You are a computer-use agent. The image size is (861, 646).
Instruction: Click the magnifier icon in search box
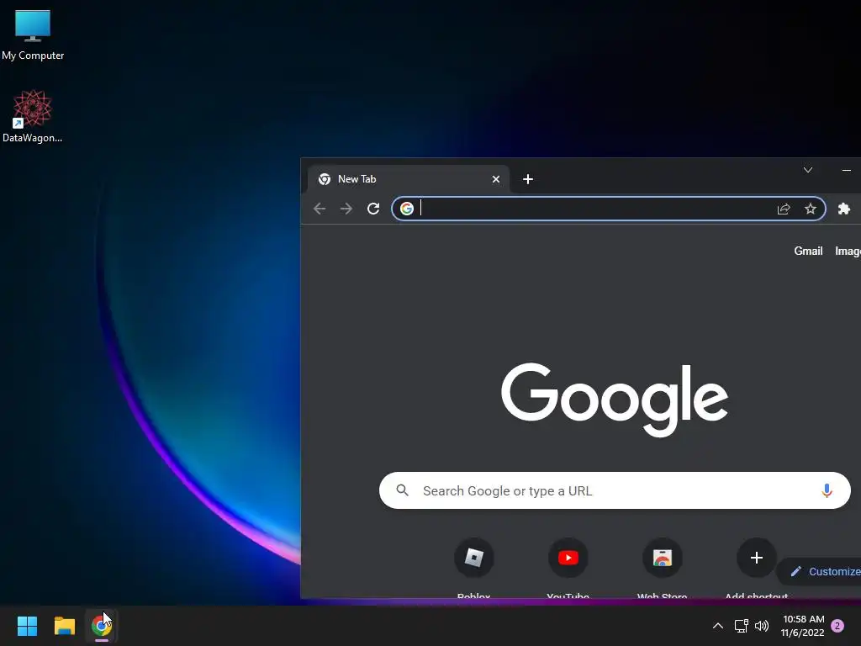[403, 490]
